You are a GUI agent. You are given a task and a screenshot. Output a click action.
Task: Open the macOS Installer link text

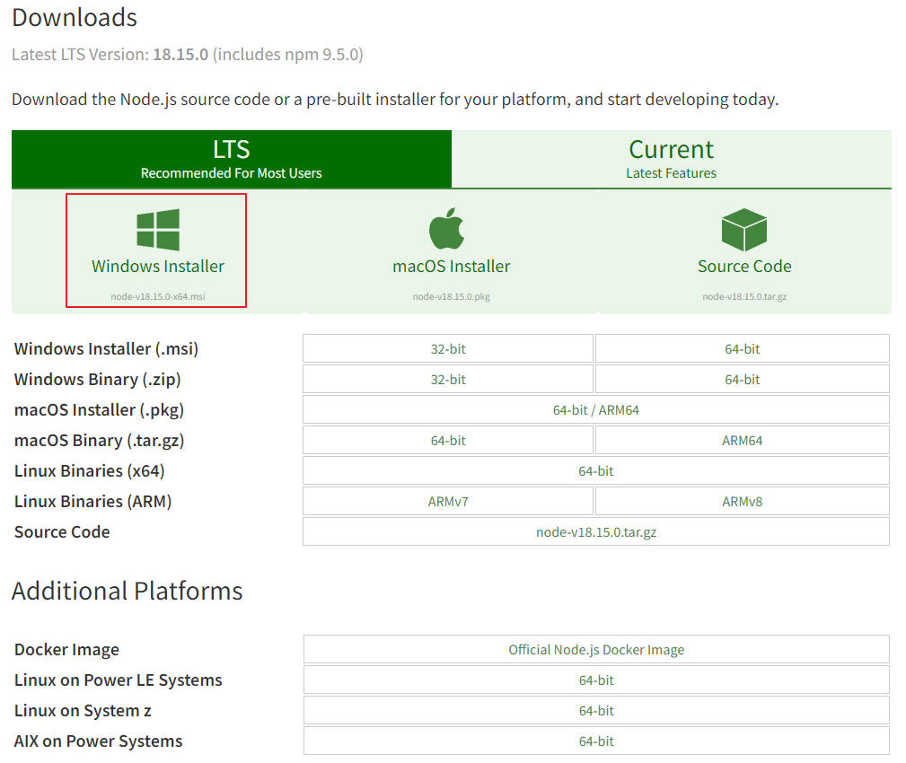[452, 267]
